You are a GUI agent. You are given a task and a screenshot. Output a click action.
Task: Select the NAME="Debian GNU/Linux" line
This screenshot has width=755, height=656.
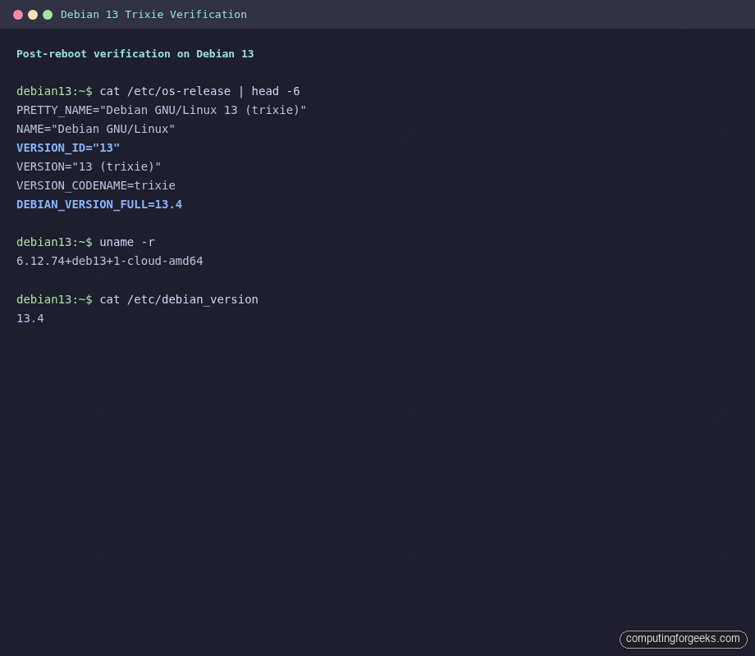(95, 129)
